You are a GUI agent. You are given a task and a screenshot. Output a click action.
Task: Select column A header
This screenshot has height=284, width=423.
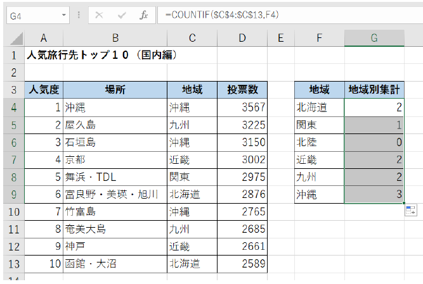point(43,39)
